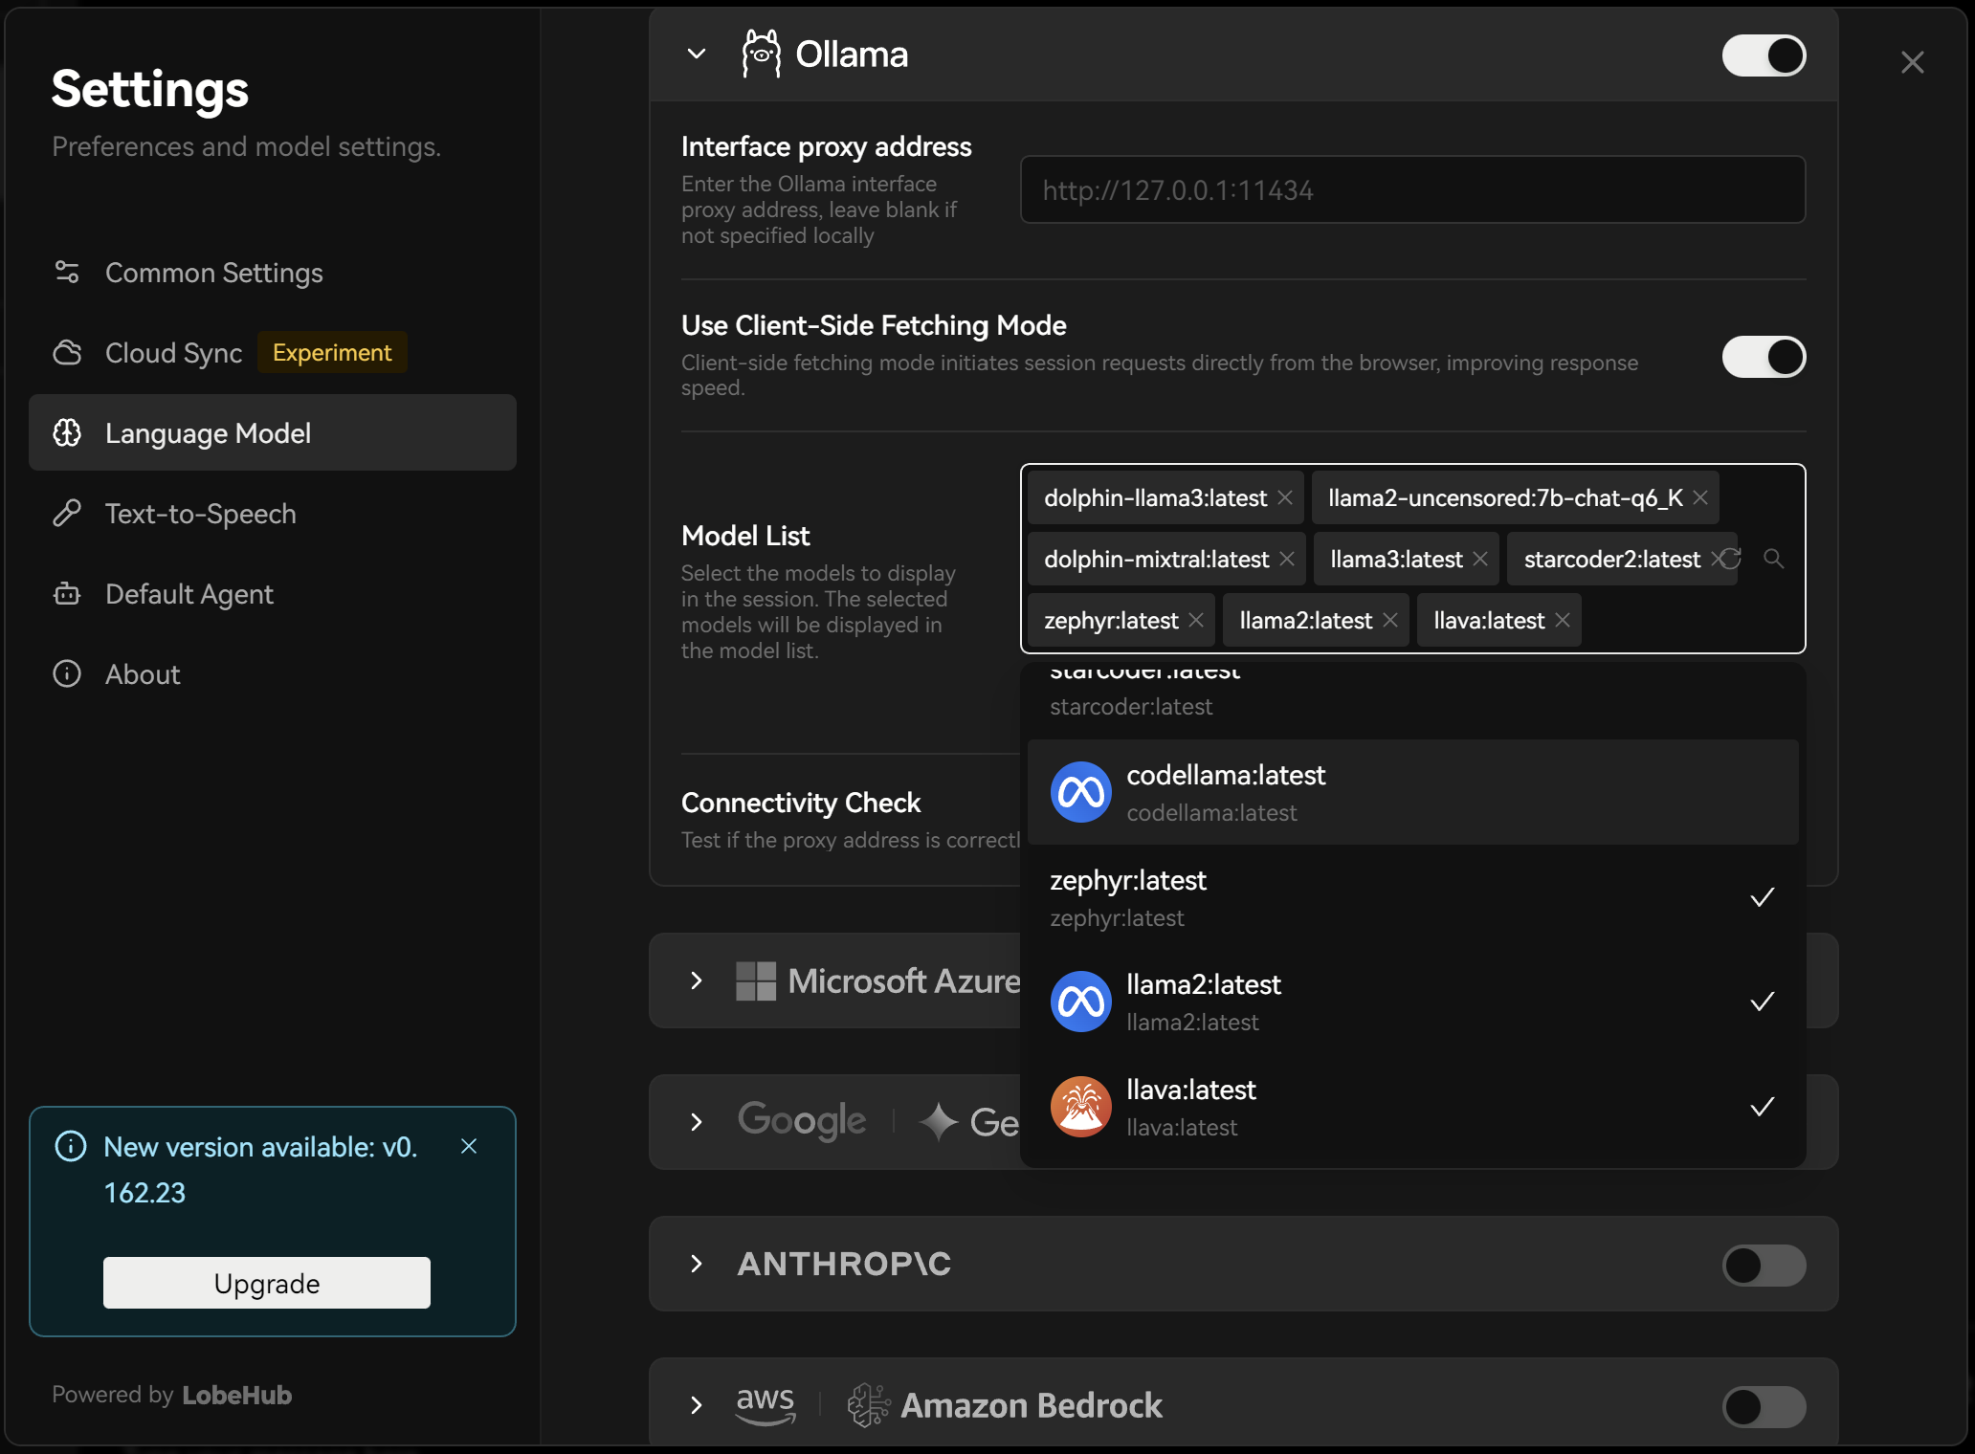Click the Text-to-Speech microphone icon
Screen dimensions: 1975x1454
[67, 514]
